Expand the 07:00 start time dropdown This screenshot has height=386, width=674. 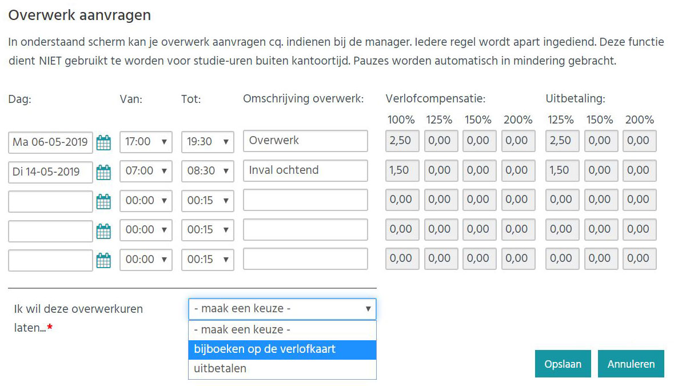[x=146, y=172]
